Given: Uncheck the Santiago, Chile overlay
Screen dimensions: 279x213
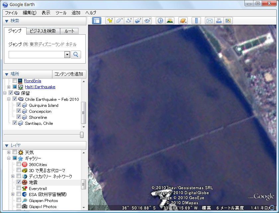Looking at the screenshot, I should 15,123.
